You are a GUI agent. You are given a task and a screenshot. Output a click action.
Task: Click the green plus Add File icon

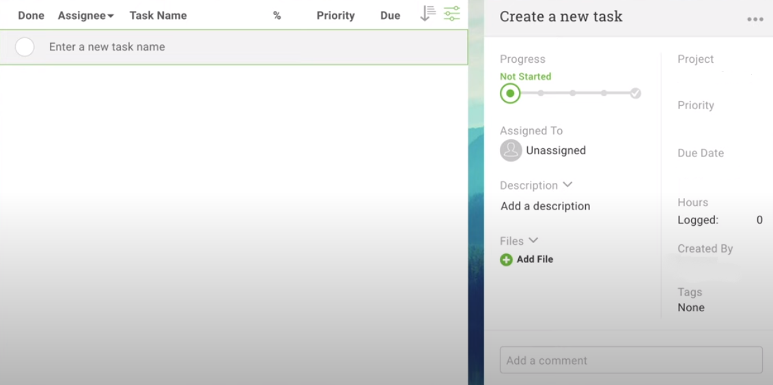click(x=506, y=259)
